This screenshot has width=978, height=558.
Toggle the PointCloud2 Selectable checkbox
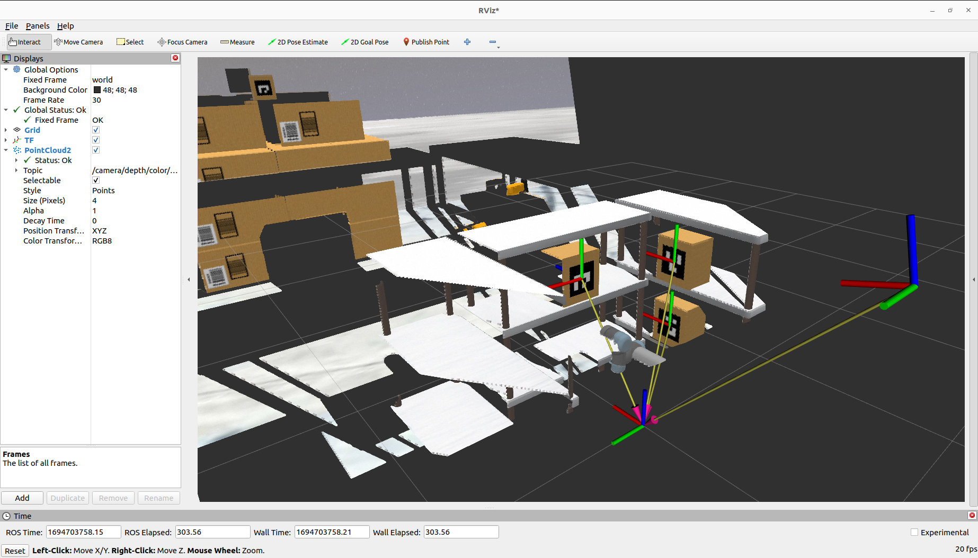(x=96, y=181)
